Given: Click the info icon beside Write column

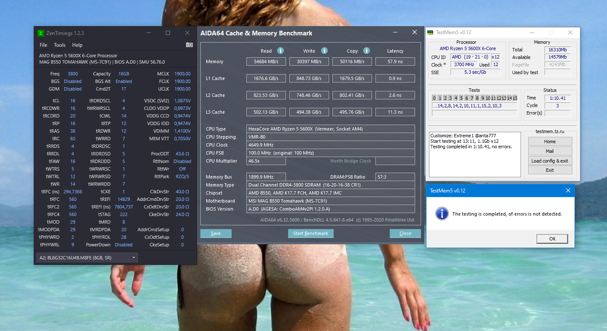Looking at the screenshot, I should tap(324, 51).
